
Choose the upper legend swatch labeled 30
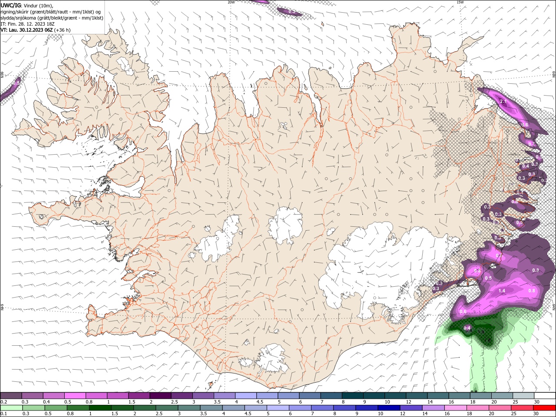[x=545, y=396]
